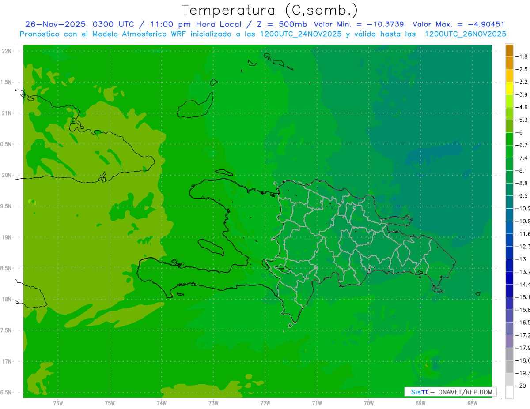Click the "17N" latitude label
This screenshot has width=530, height=409.
(x=7, y=361)
